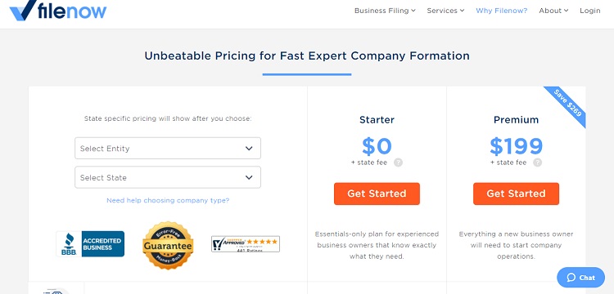Open the Services menu
The height and width of the screenshot is (294, 614).
[x=445, y=11]
